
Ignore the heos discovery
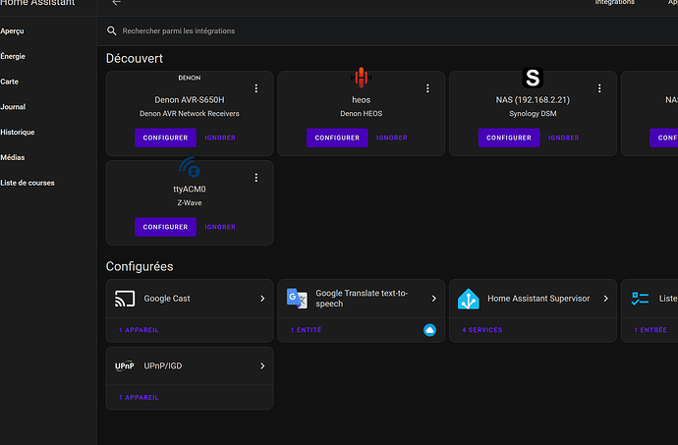pyautogui.click(x=392, y=138)
